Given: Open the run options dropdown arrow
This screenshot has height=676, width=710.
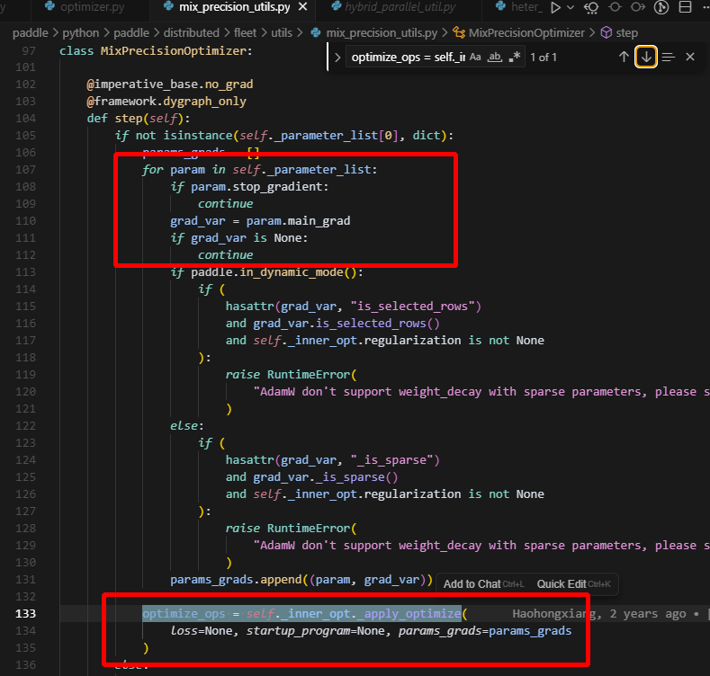Looking at the screenshot, I should point(571,8).
